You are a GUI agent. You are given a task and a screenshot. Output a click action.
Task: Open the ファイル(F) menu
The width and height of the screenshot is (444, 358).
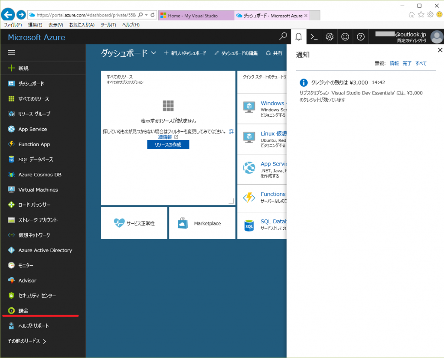click(13, 25)
